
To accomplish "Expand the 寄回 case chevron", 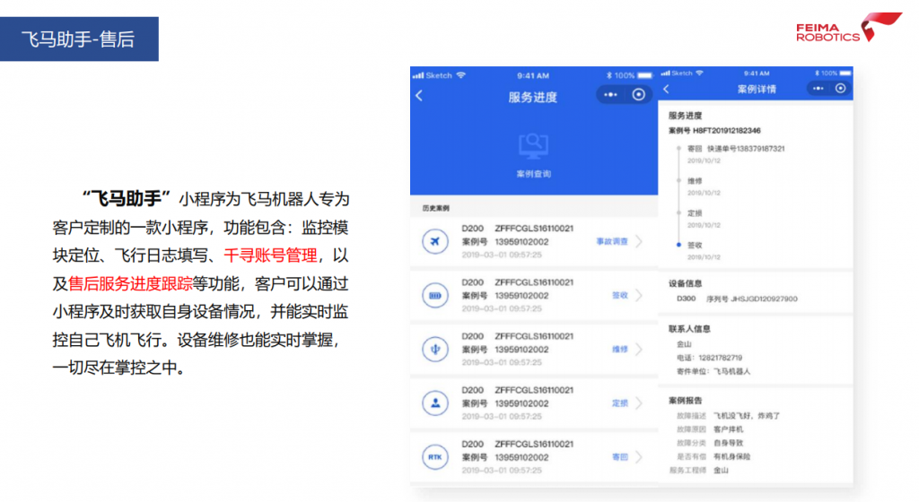I will pos(639,457).
